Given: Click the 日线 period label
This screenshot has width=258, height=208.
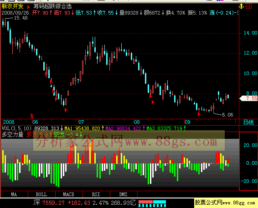Looking at the screenshot, I should 248,122.
